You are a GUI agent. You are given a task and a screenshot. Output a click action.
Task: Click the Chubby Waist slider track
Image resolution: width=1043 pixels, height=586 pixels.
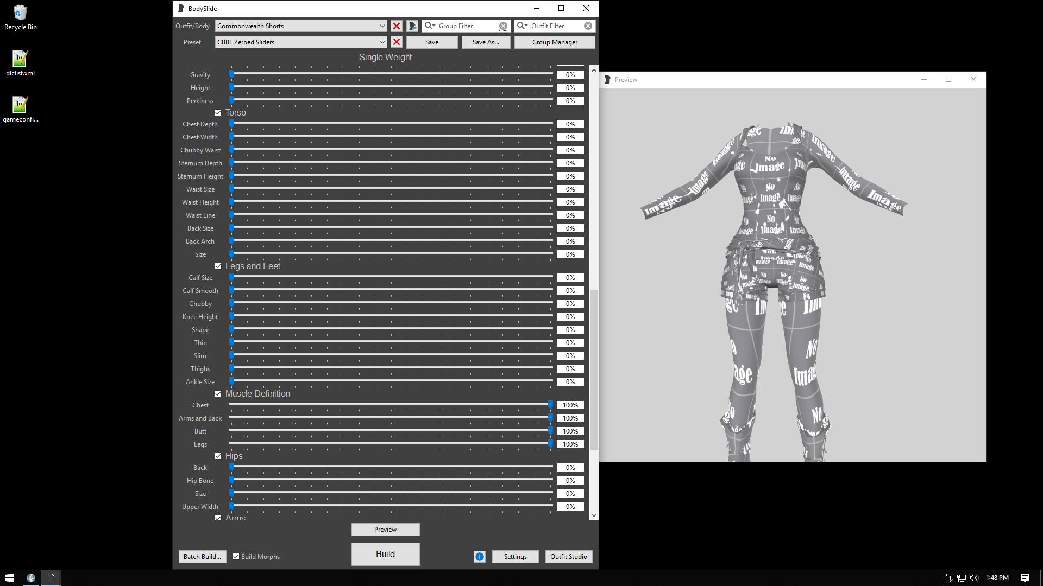[x=391, y=149]
